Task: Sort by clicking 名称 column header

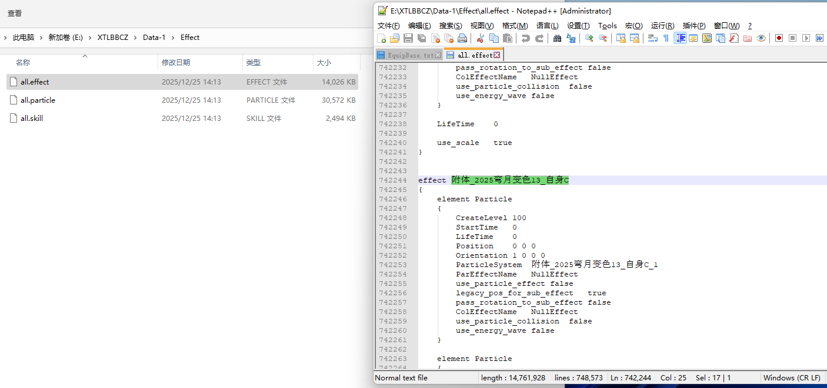Action: (23, 63)
